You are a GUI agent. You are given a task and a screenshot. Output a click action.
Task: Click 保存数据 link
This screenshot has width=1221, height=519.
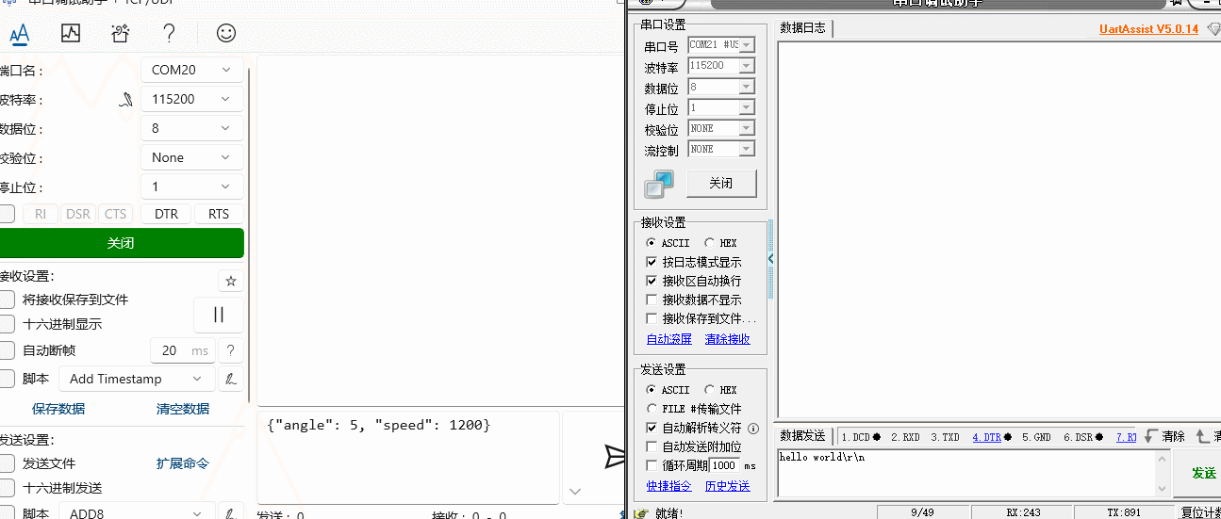[58, 409]
